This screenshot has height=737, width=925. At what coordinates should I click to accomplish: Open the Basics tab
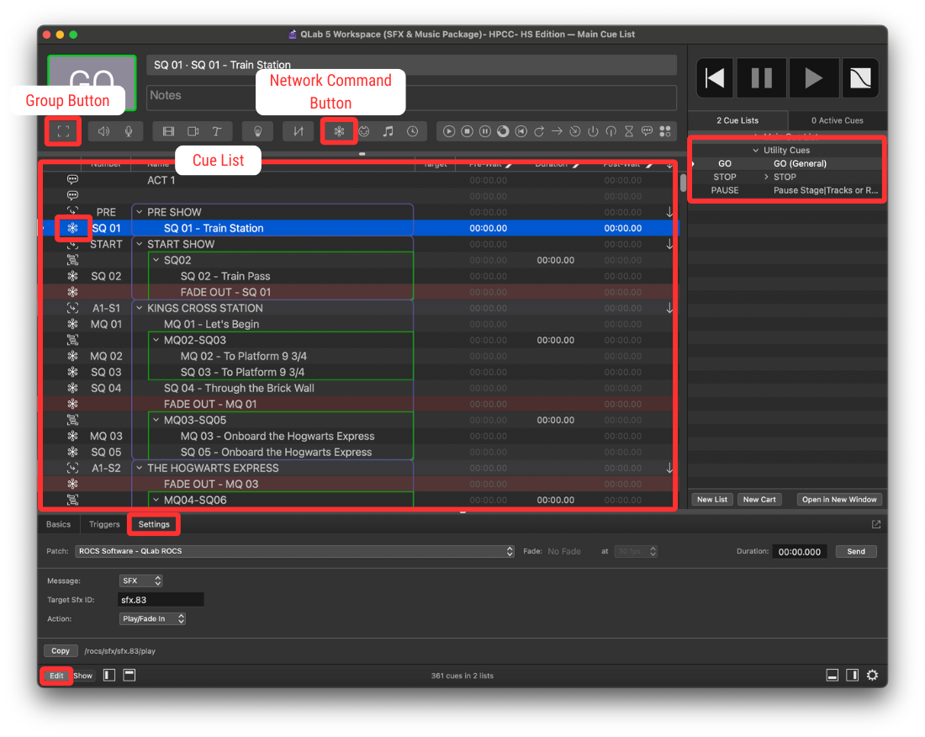coord(58,523)
